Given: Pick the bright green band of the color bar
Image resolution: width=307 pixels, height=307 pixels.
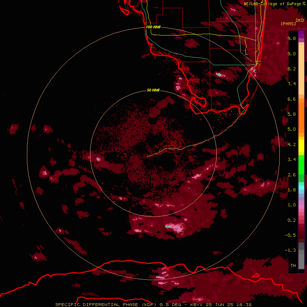Looking at the screenshot, I should [301, 164].
